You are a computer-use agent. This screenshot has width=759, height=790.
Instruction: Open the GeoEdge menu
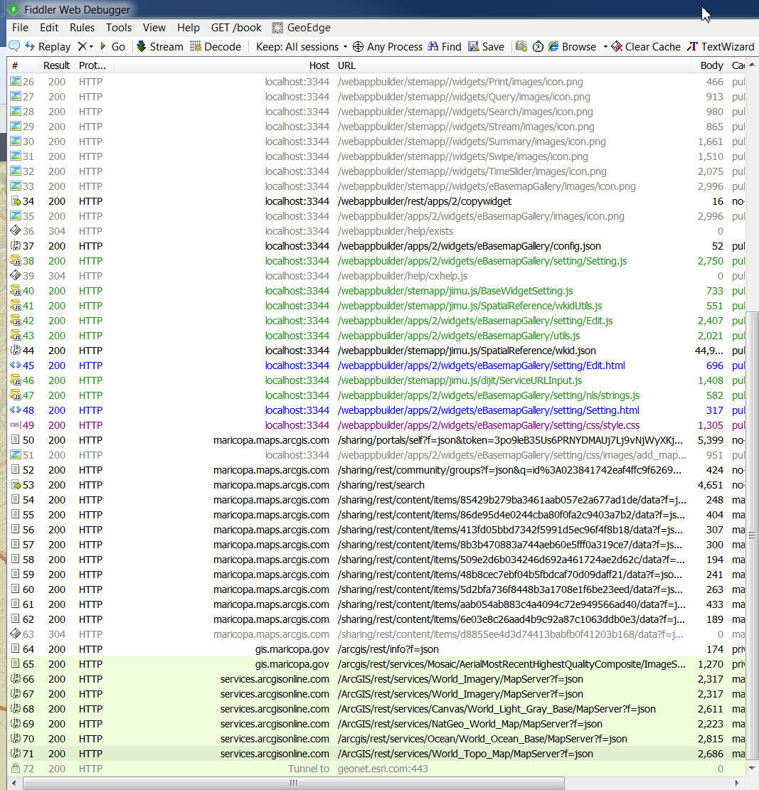[x=302, y=28]
